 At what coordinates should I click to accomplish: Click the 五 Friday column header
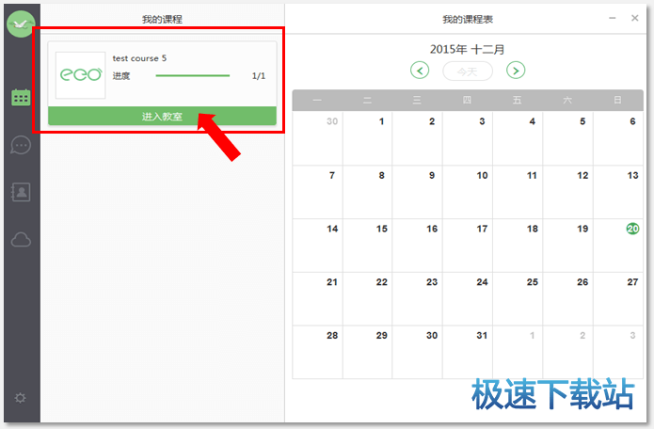tap(518, 100)
